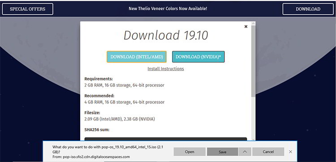
Task: Save the pop-os ISO file
Action: pyautogui.click(x=222, y=152)
